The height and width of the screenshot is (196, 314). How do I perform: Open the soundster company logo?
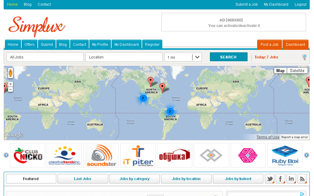click(101, 155)
